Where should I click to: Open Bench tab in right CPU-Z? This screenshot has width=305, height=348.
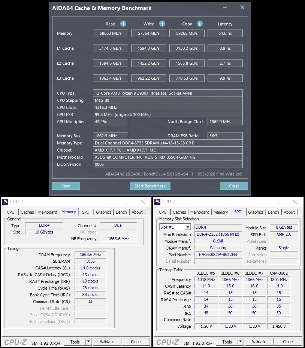pos(274,212)
